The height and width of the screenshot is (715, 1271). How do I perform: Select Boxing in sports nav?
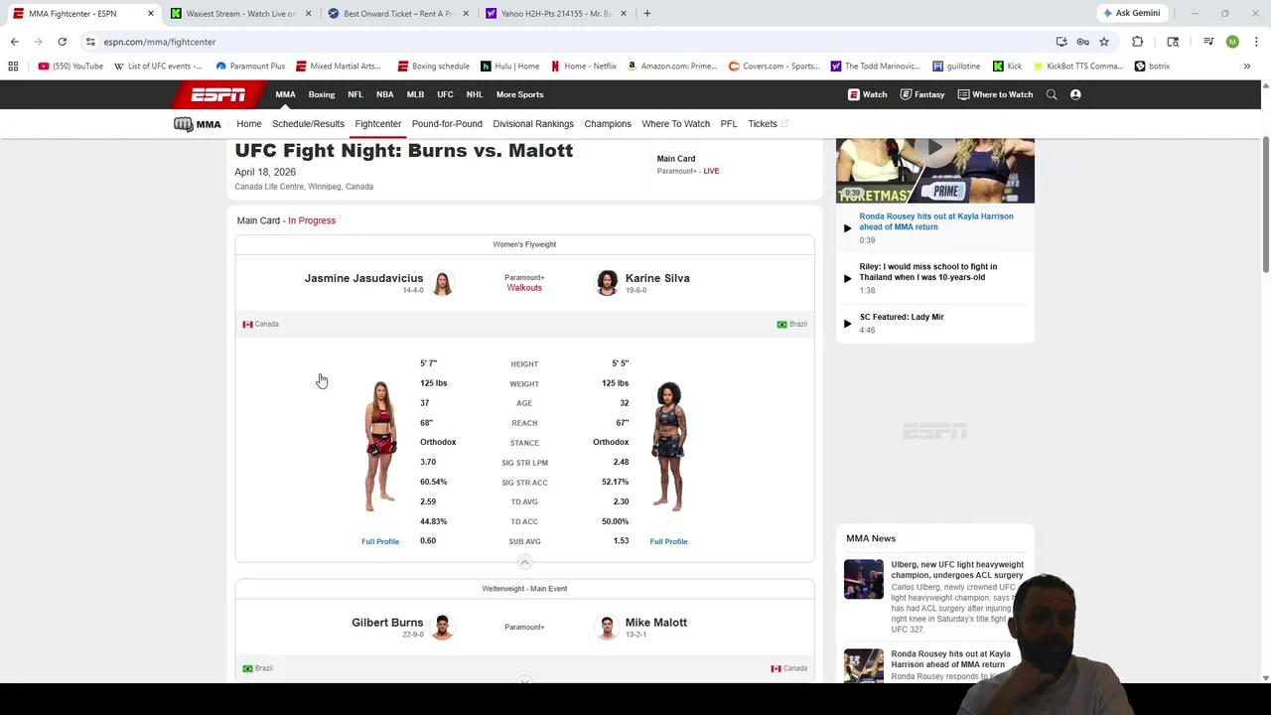pyautogui.click(x=322, y=94)
